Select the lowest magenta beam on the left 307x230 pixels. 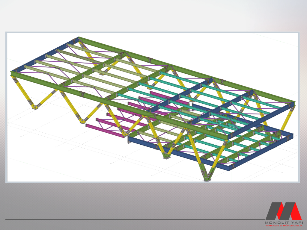[105, 131]
